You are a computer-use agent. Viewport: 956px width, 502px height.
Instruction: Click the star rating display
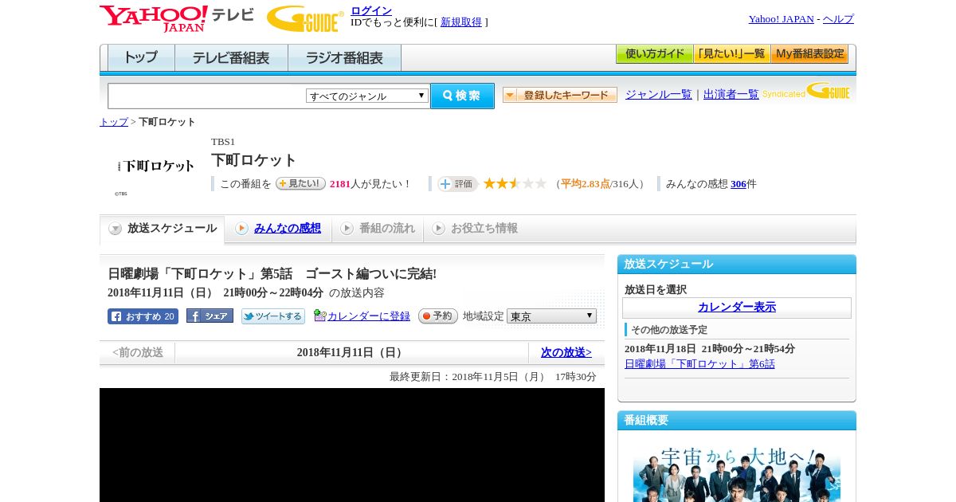[515, 183]
